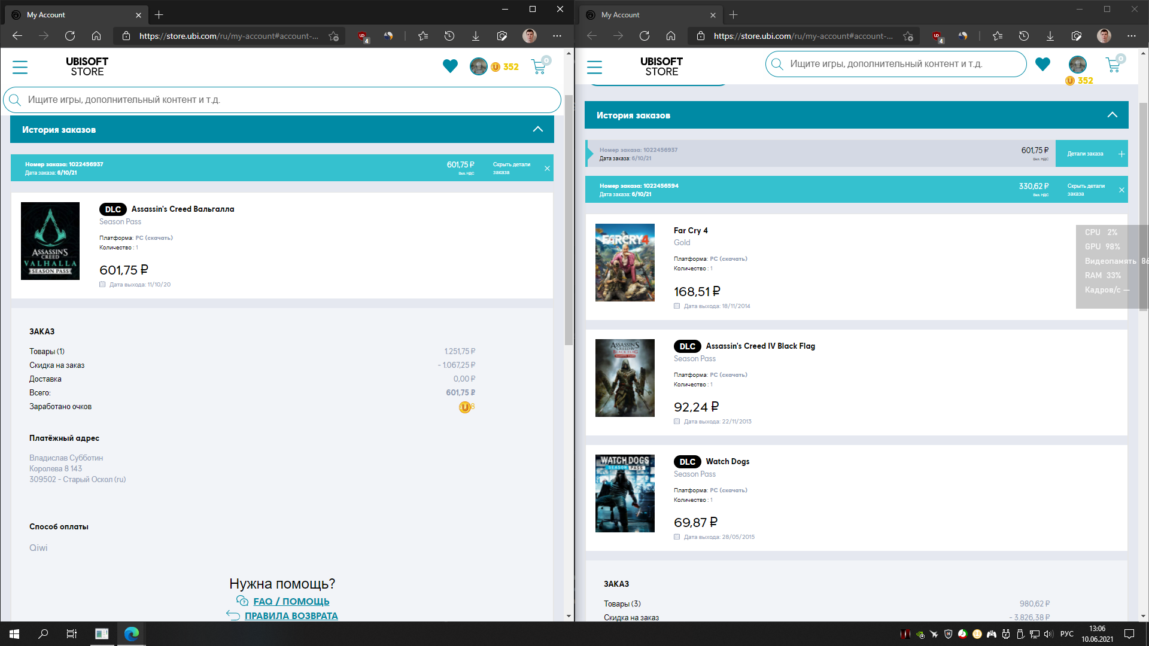Open ПРАВИЛА ВОЗВРАТА link
The height and width of the screenshot is (646, 1149).
[291, 615]
